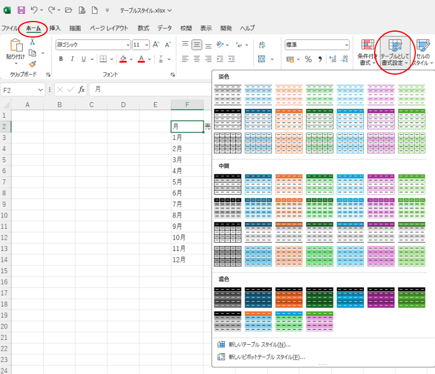Click 新しいテーブル スタイル(N)... option
The image size is (435, 374).
point(259,345)
